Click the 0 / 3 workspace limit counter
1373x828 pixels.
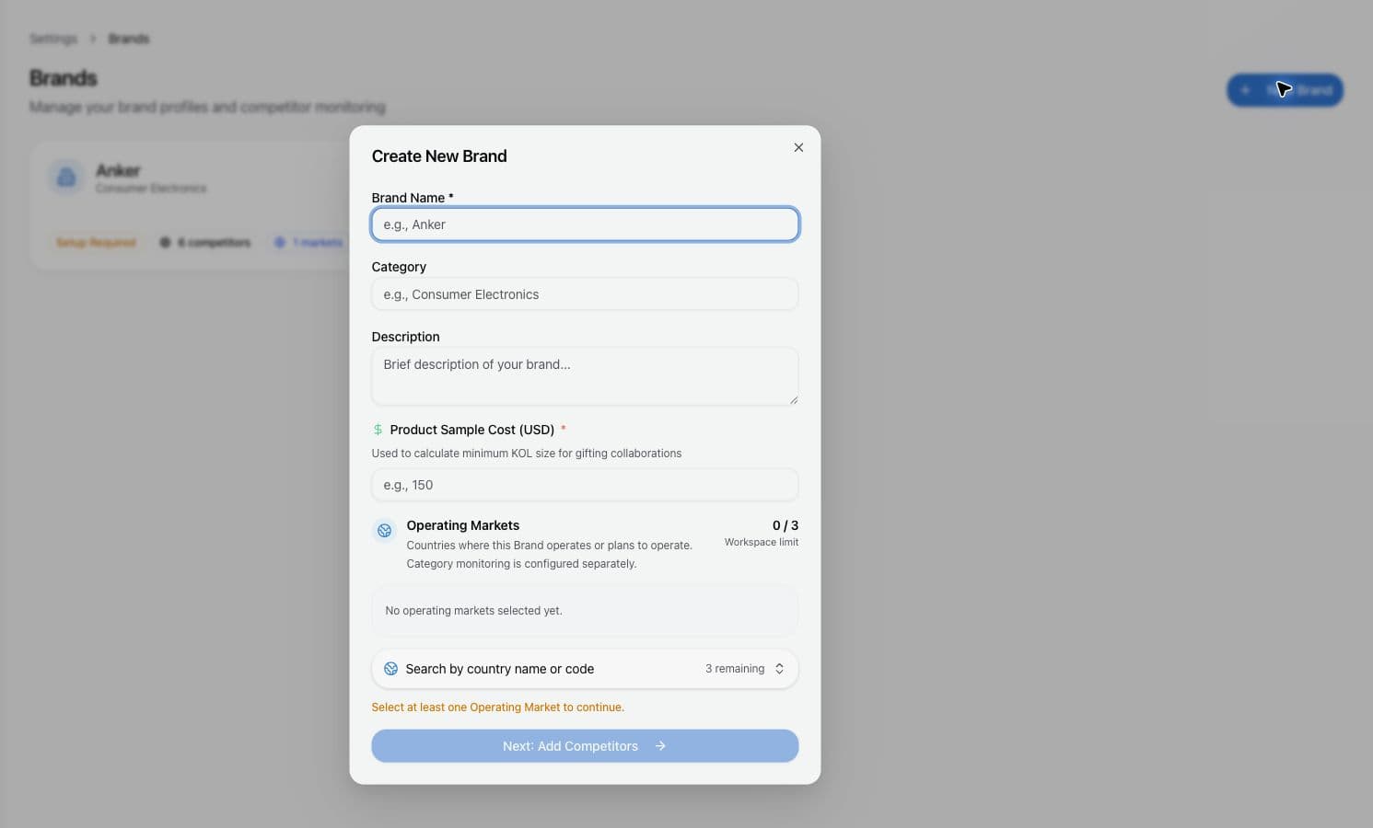[785, 525]
